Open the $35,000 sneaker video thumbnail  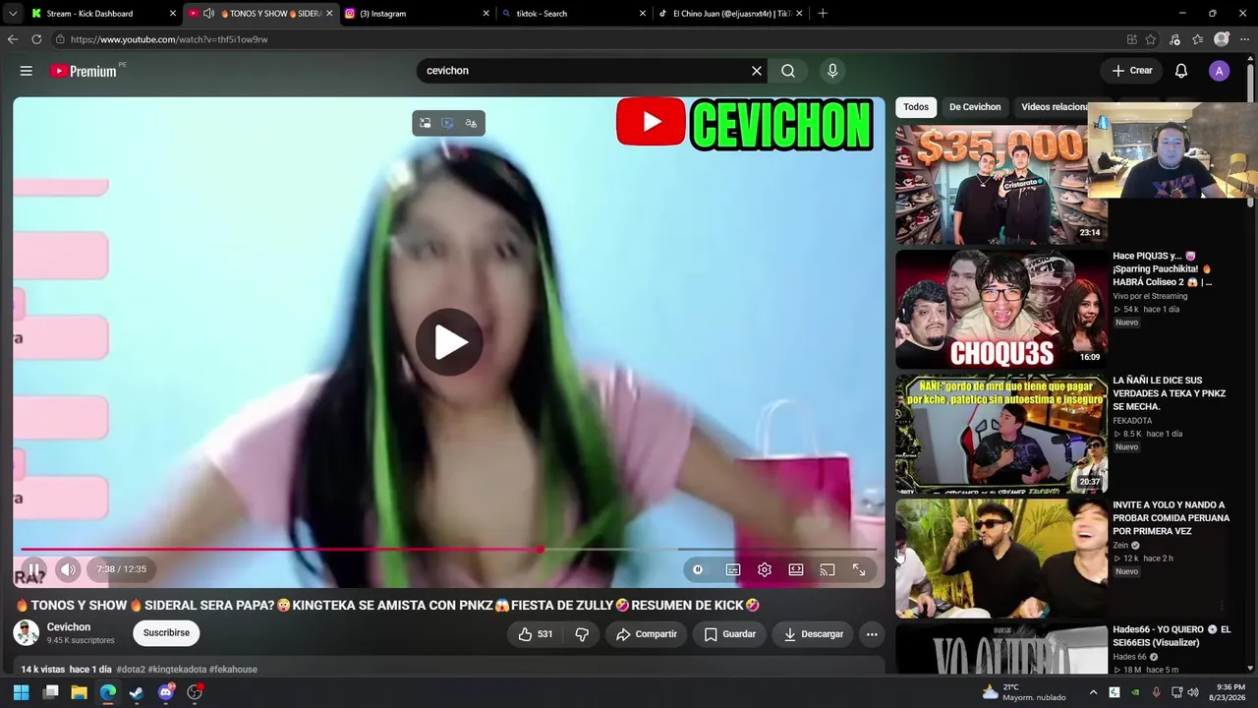point(1001,185)
